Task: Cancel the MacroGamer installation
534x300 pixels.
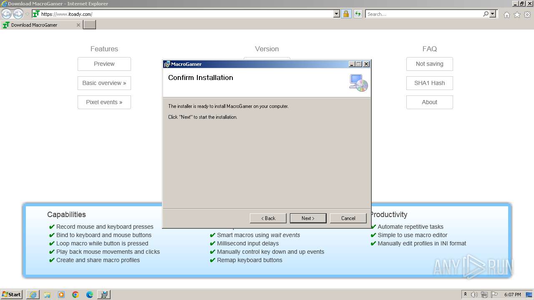Action: coord(348,218)
